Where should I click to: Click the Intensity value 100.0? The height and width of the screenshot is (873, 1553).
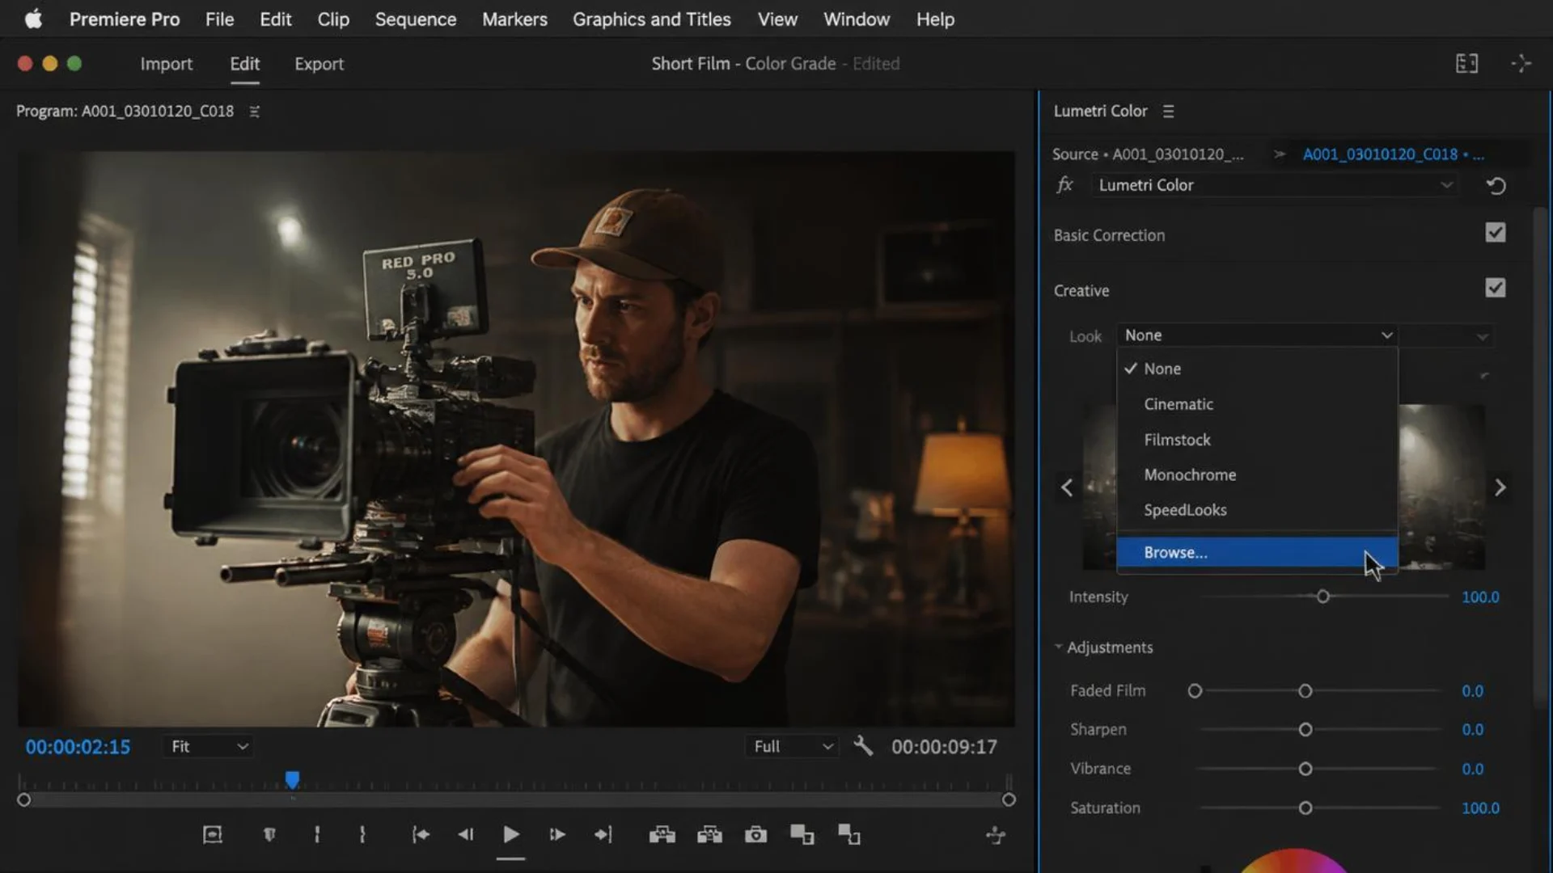point(1480,597)
